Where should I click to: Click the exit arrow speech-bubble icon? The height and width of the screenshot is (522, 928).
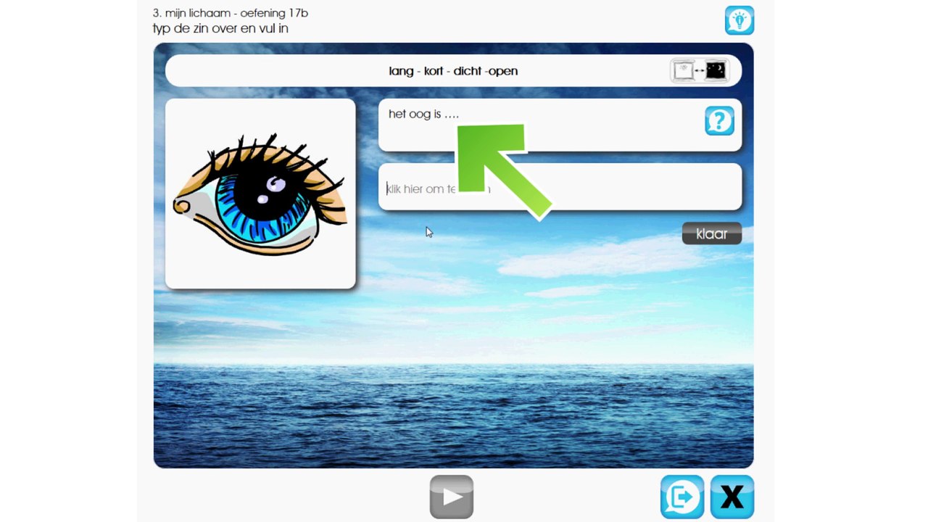point(682,497)
